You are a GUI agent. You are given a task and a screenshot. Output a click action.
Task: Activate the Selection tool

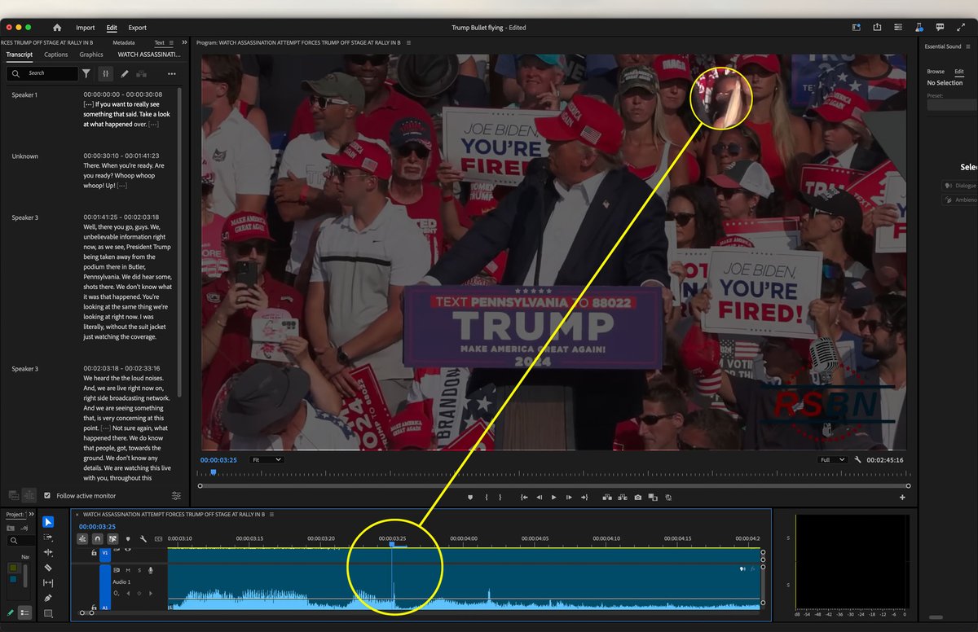48,522
